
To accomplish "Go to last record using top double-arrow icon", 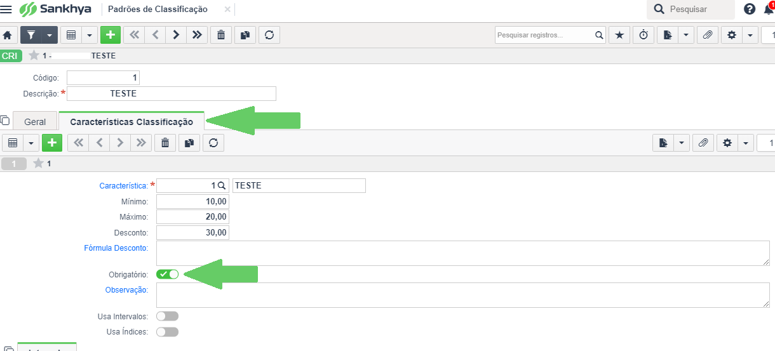I will 197,35.
